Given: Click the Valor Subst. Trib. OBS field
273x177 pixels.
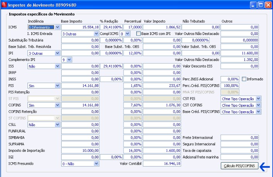Looking at the screenshot, I should tap(240, 47).
